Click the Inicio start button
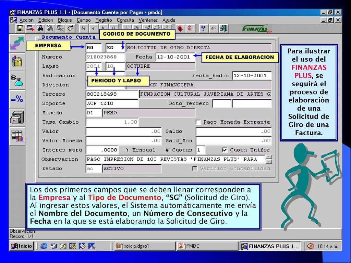 pyautogui.click(x=22, y=246)
